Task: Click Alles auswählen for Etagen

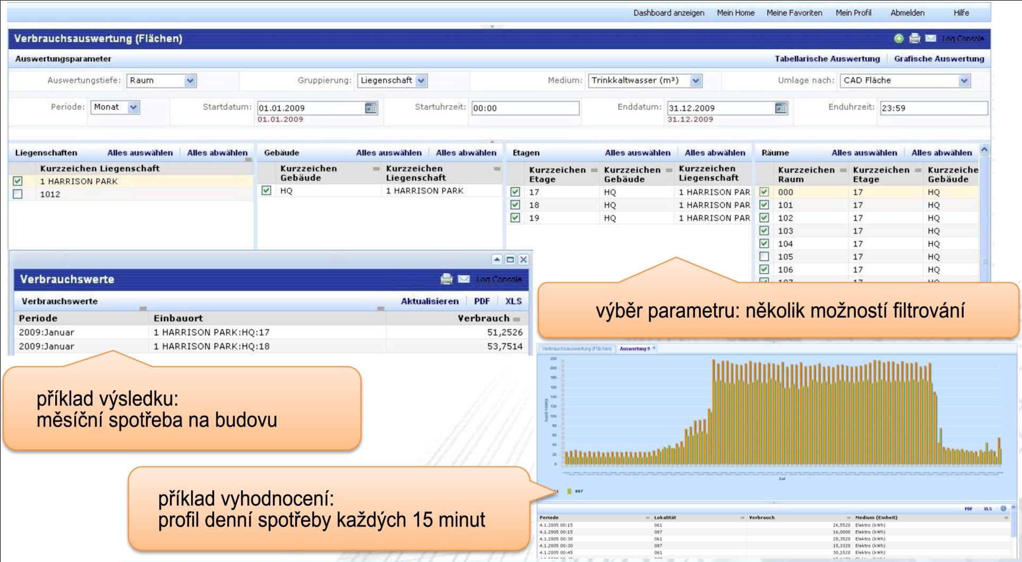Action: pyautogui.click(x=638, y=153)
